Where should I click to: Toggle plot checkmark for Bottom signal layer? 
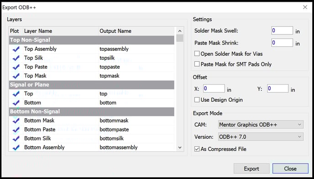[16, 103]
